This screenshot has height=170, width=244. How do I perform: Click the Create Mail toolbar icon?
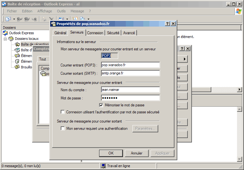click(x=8, y=19)
